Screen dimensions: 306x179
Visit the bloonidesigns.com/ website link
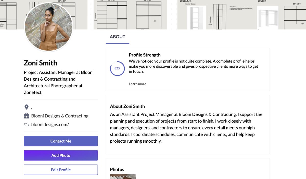(x=50, y=125)
